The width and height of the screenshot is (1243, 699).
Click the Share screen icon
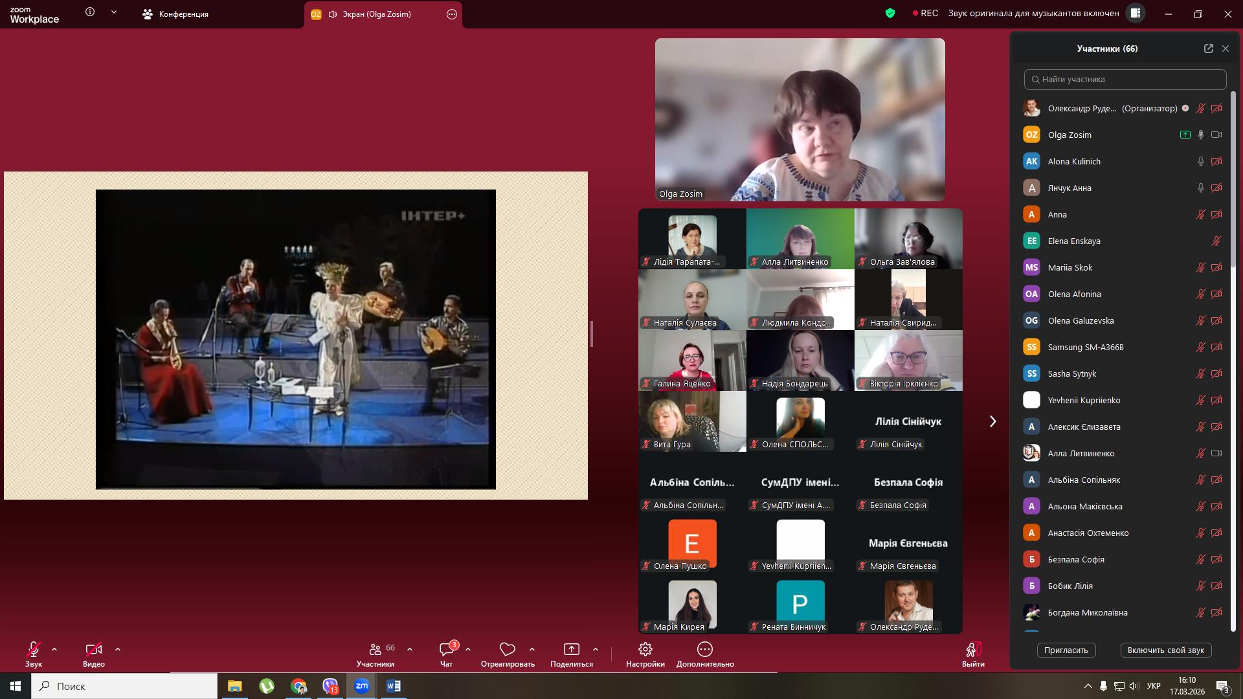point(571,649)
